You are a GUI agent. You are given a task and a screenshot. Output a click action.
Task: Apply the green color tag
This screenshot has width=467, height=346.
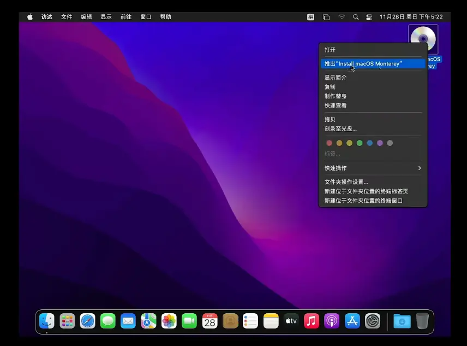click(360, 143)
